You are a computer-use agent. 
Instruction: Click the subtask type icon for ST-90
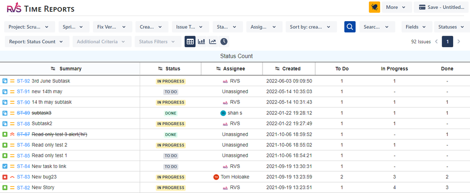tap(5, 102)
